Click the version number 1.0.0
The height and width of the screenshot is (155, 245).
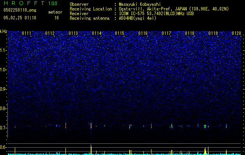pyautogui.click(x=53, y=3)
